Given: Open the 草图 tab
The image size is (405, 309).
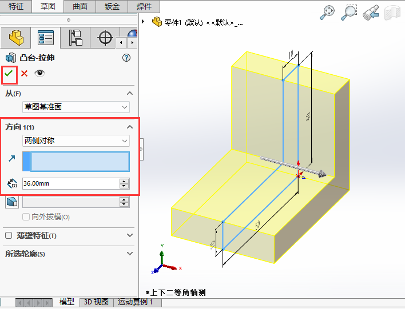Looking at the screenshot, I should pos(48,6).
